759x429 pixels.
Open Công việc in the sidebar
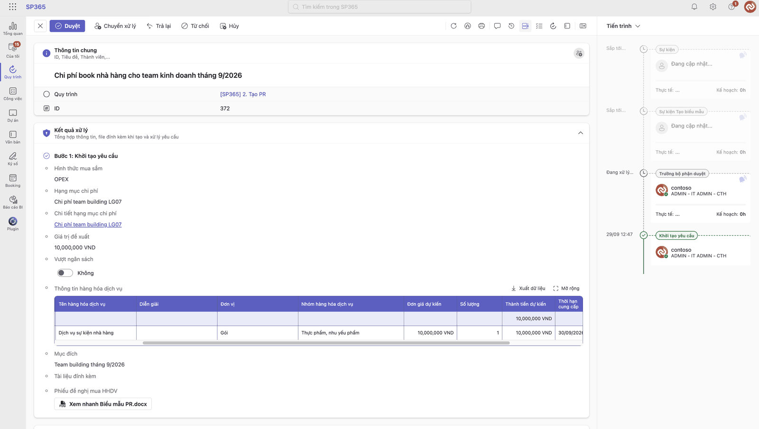click(13, 93)
